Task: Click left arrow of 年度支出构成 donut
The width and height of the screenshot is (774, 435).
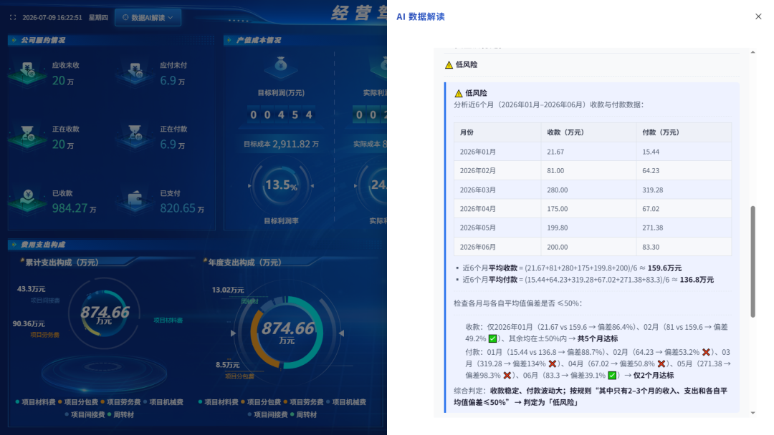Action: pyautogui.click(x=232, y=333)
